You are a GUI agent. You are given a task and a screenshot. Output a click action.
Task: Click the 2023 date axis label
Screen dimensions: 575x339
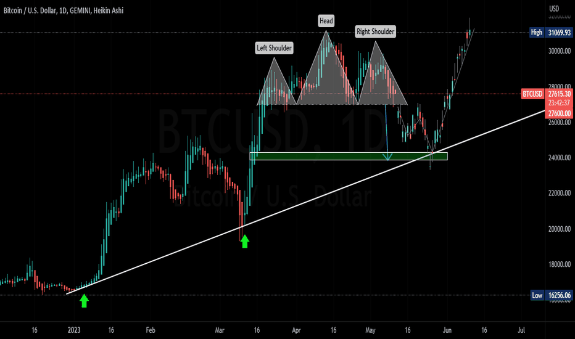pos(74,330)
